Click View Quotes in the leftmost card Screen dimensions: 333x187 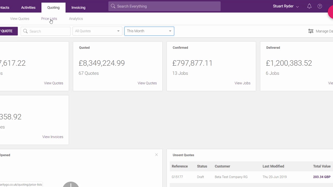pos(53,83)
